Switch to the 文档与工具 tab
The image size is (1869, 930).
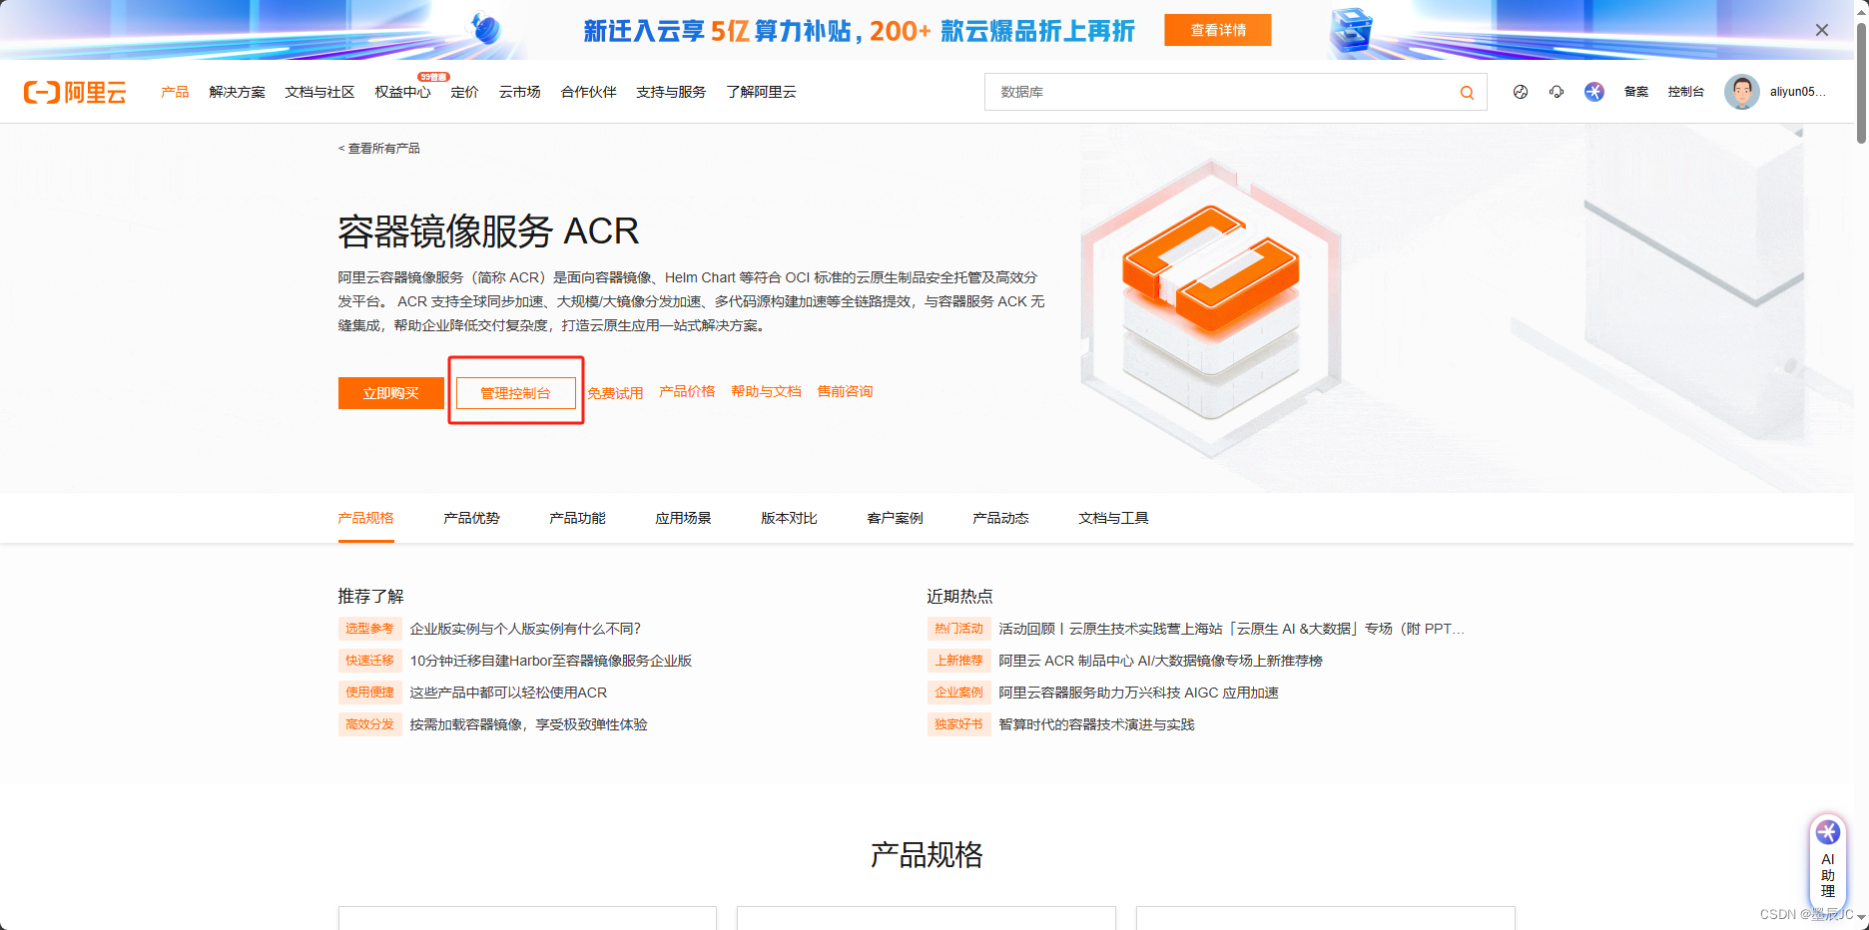coord(1114,518)
